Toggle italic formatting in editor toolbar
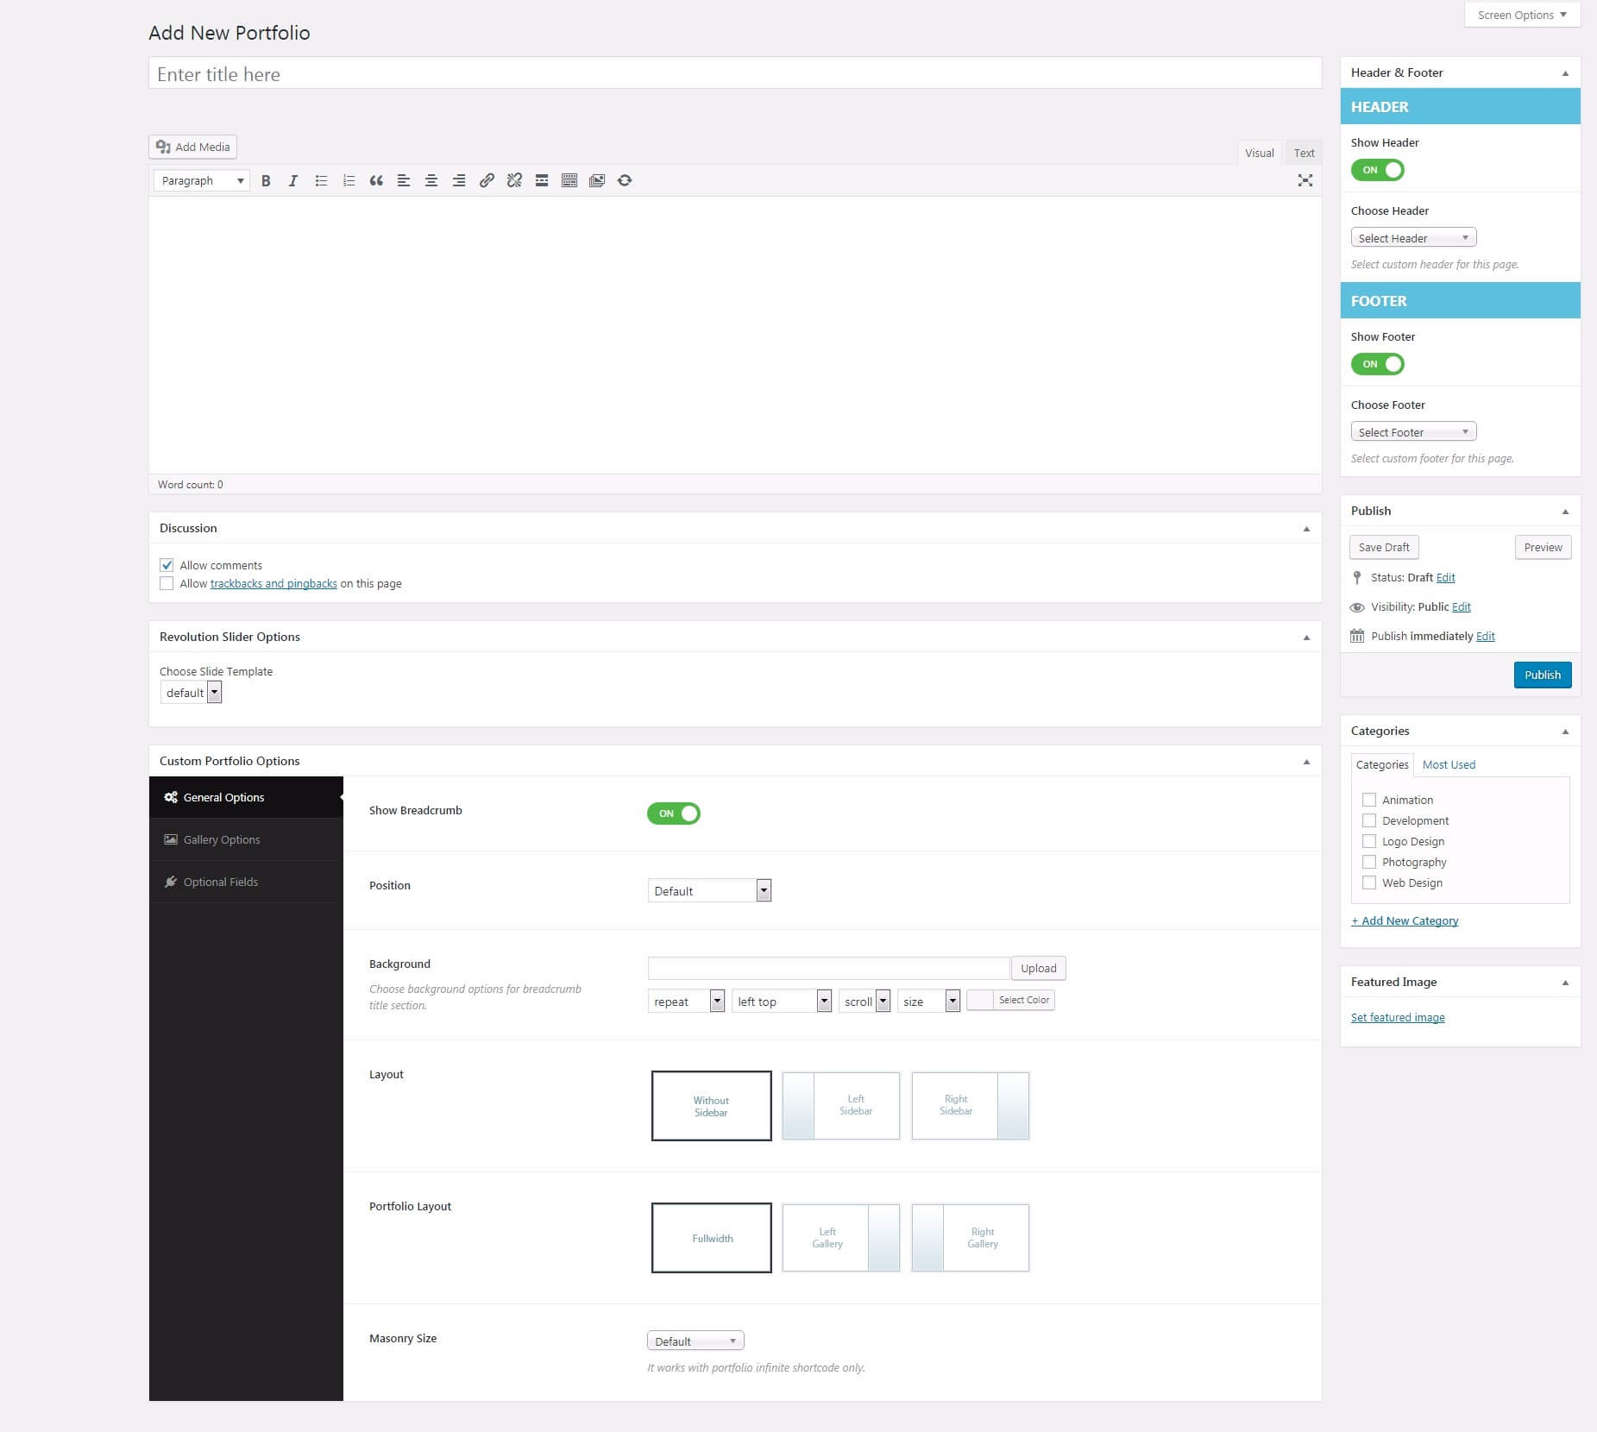 coord(293,180)
